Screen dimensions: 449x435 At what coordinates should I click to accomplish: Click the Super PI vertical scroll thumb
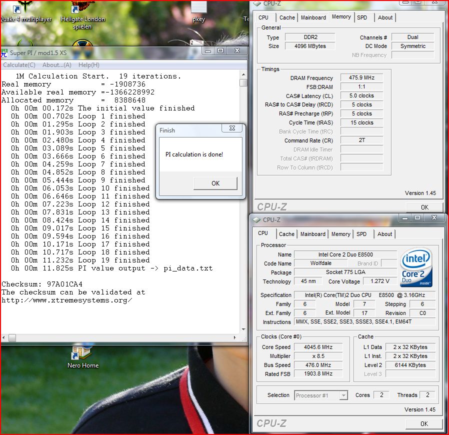tap(243, 82)
